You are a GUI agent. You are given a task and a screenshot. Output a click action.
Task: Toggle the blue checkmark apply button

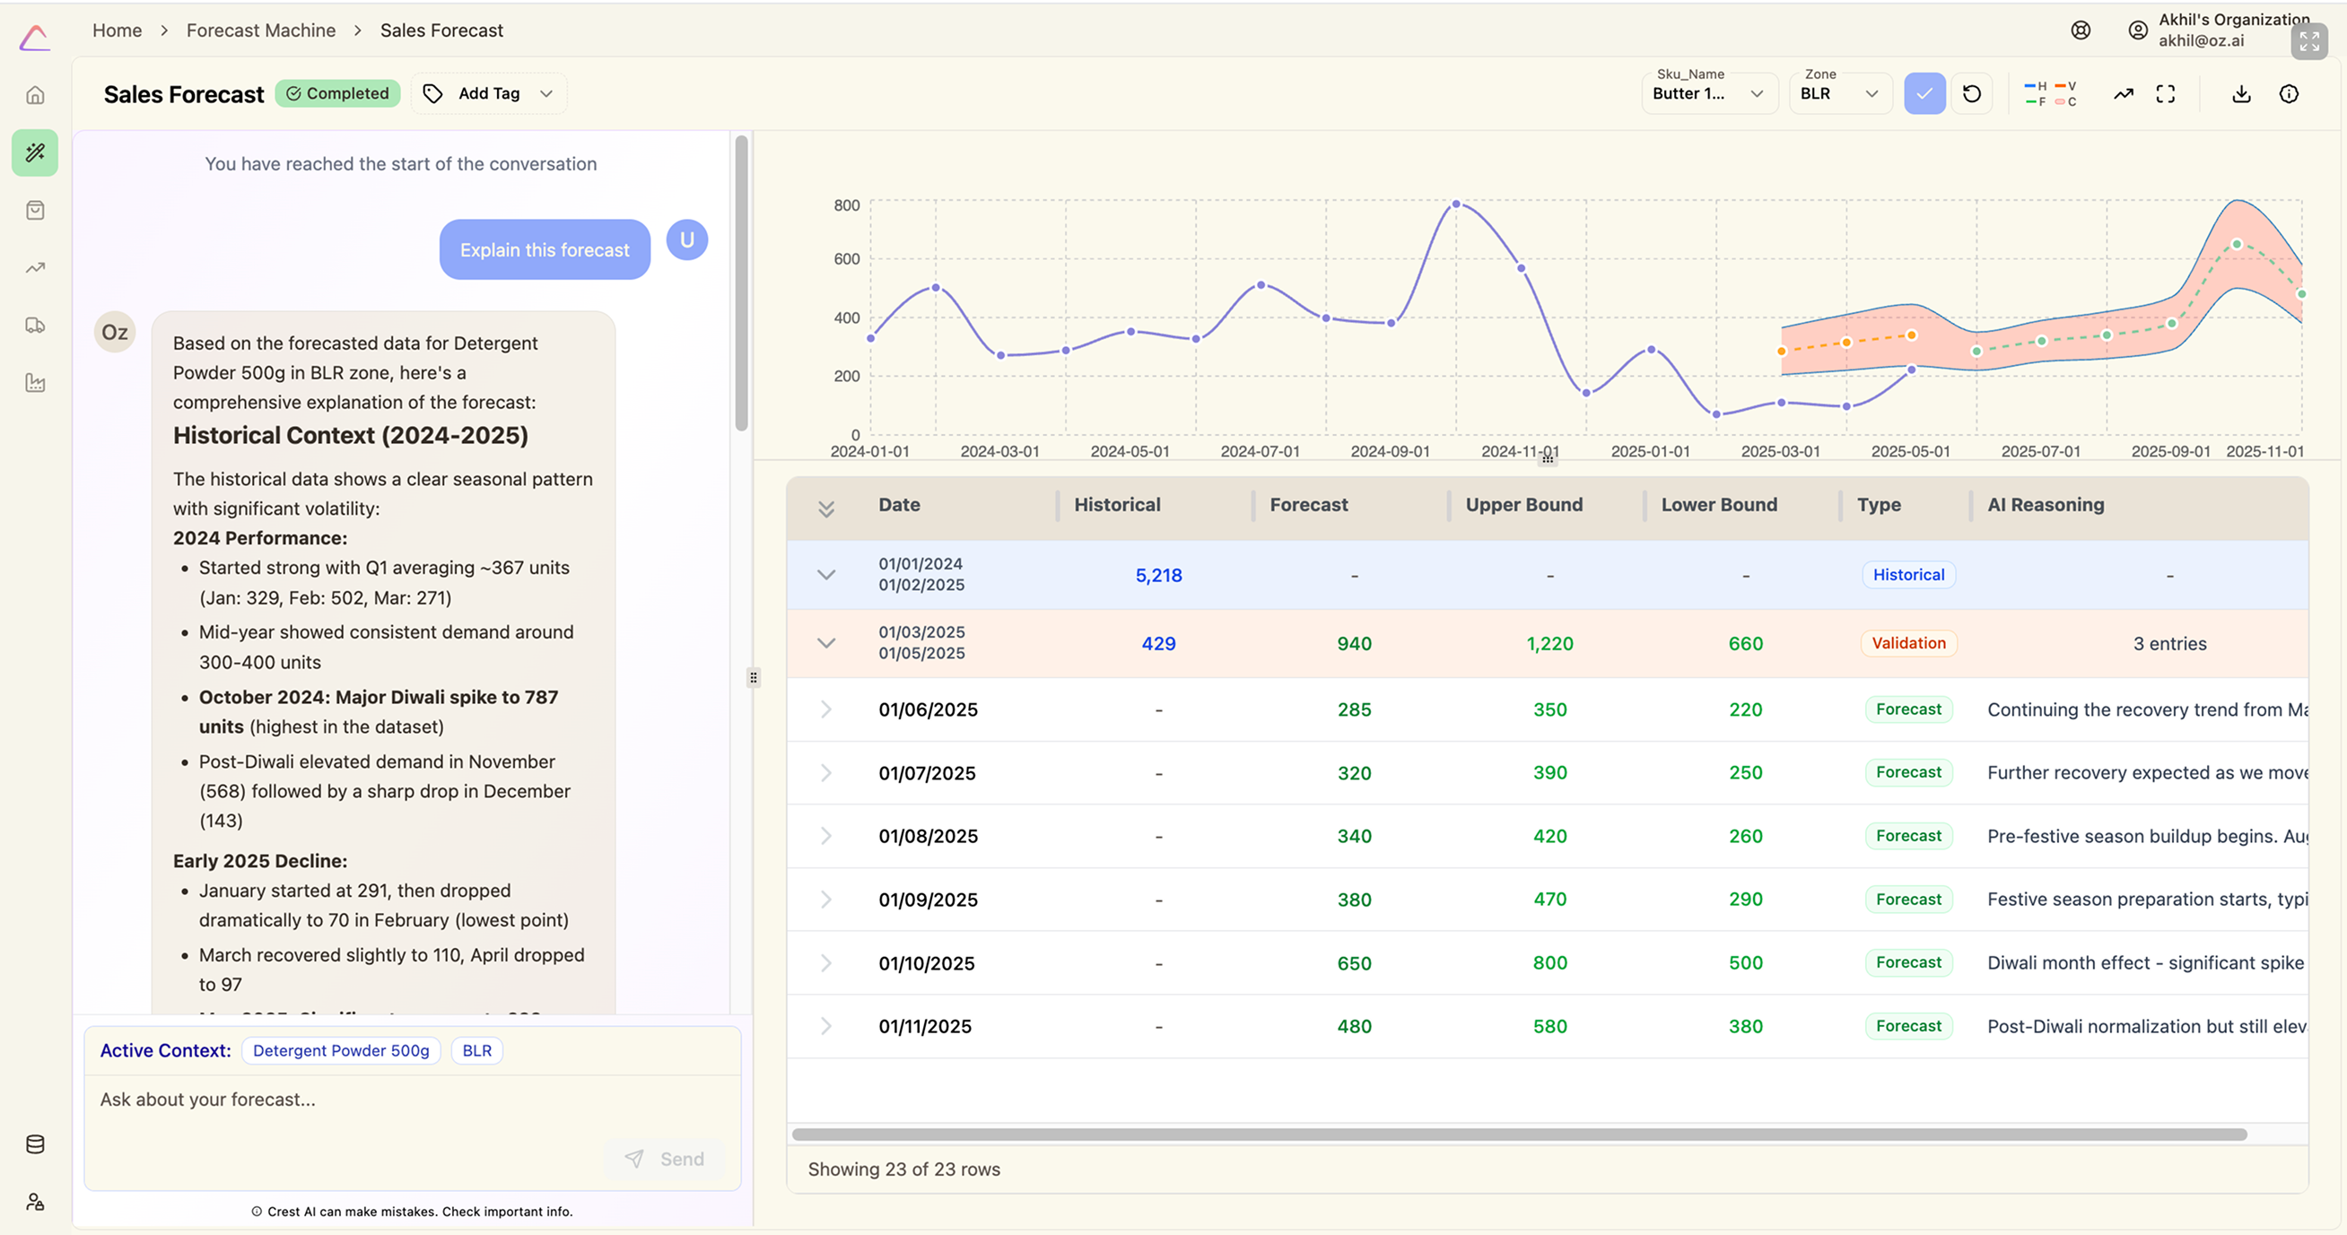(1924, 94)
